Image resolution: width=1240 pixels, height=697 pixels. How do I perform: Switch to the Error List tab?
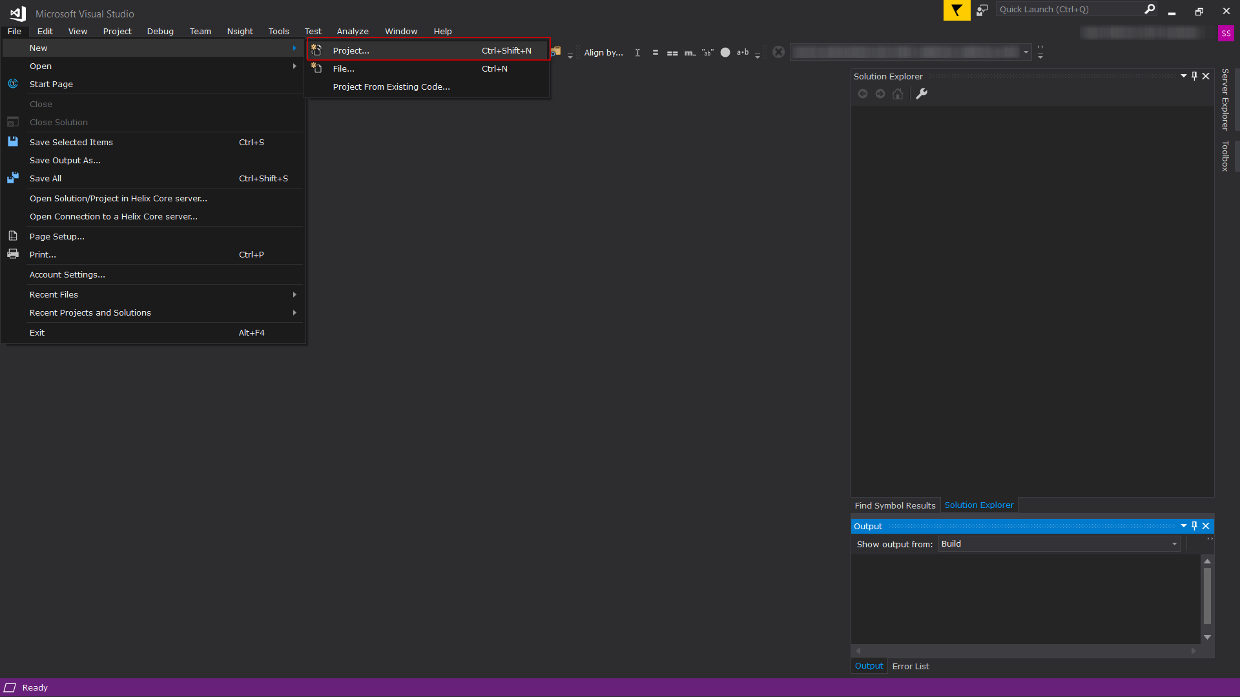click(x=911, y=666)
